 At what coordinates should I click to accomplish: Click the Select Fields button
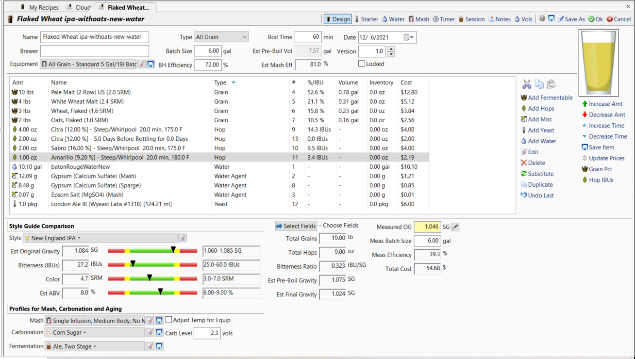[x=296, y=226]
